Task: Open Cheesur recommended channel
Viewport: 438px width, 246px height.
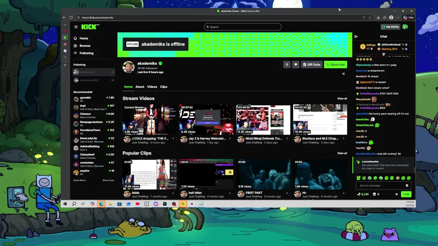Action: (94, 115)
